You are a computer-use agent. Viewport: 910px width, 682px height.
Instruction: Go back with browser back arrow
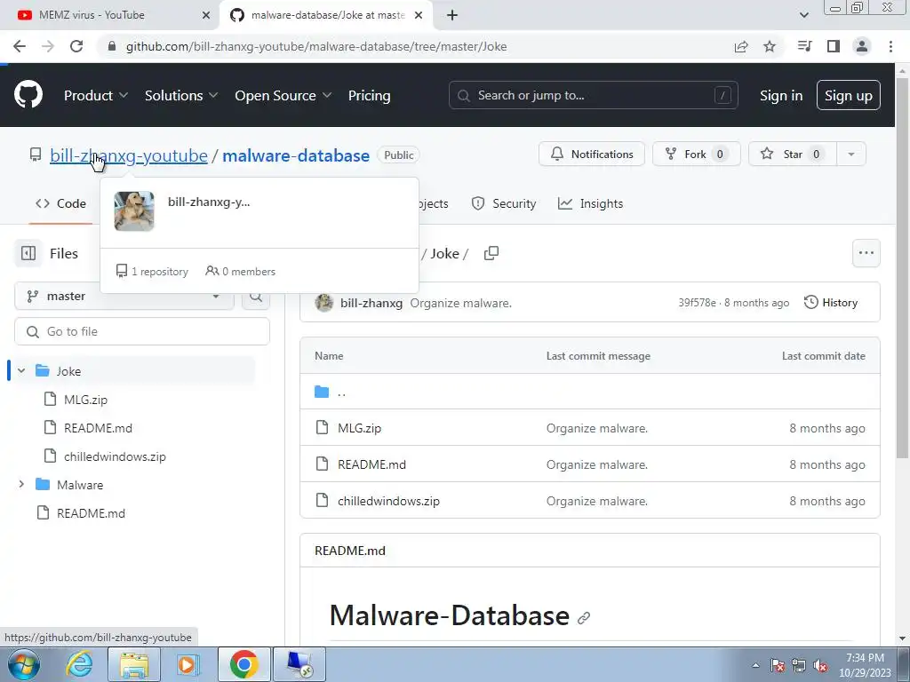pyautogui.click(x=20, y=46)
